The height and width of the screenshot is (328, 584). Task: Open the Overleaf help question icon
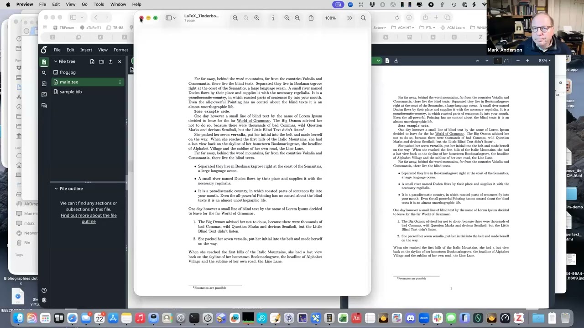44,290
